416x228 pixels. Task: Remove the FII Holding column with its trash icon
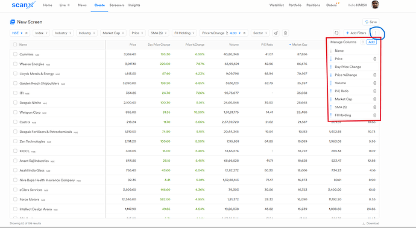[x=374, y=115]
